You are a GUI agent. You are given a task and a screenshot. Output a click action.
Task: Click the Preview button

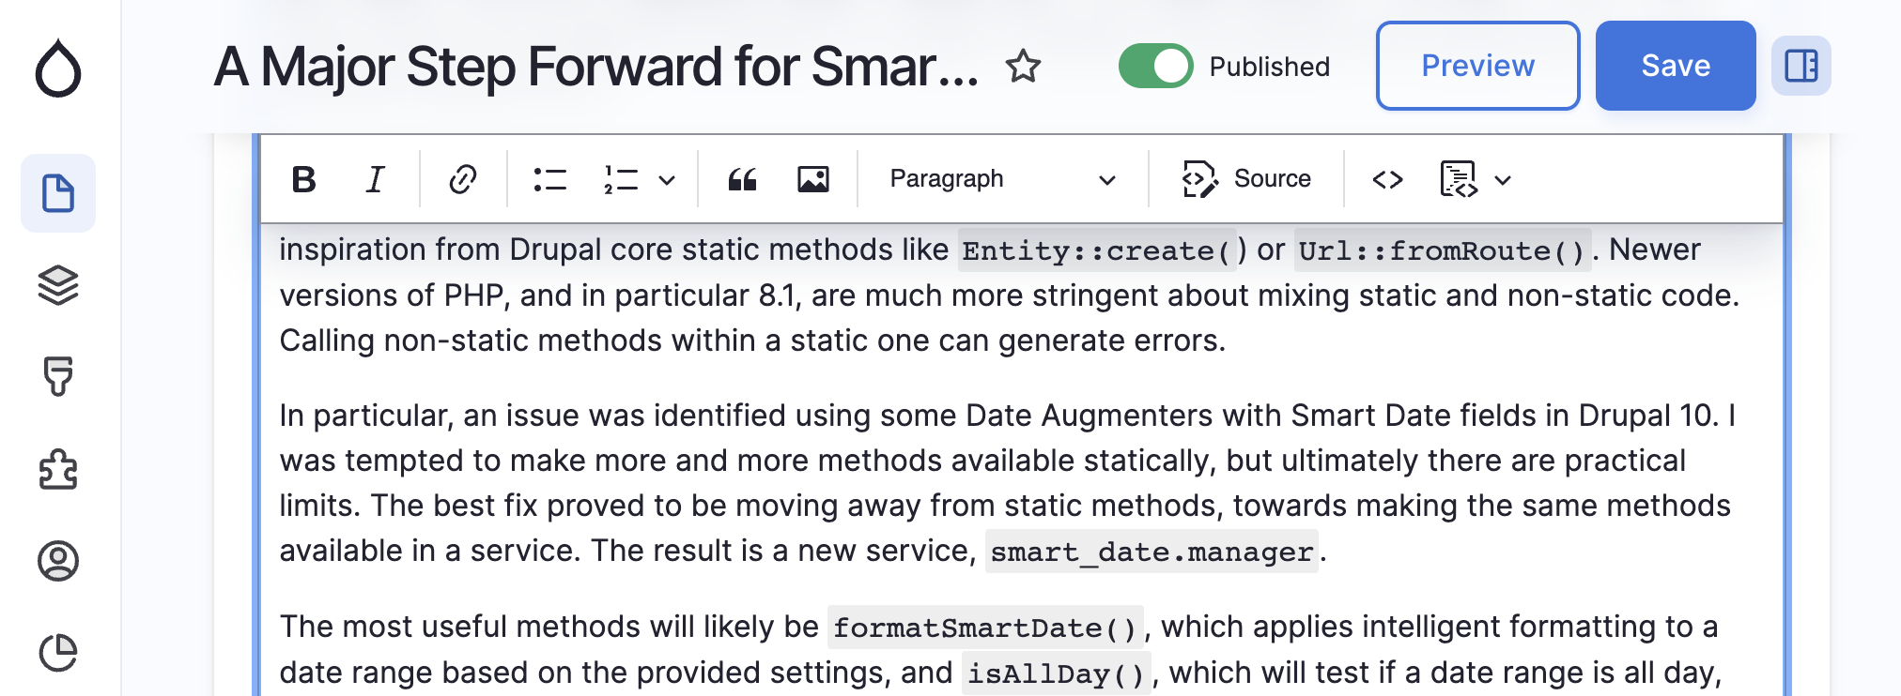coord(1477,66)
